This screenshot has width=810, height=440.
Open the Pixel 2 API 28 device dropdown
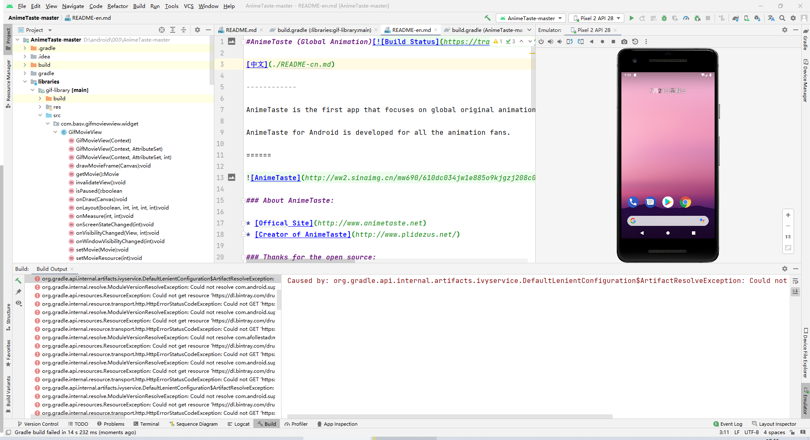click(596, 18)
